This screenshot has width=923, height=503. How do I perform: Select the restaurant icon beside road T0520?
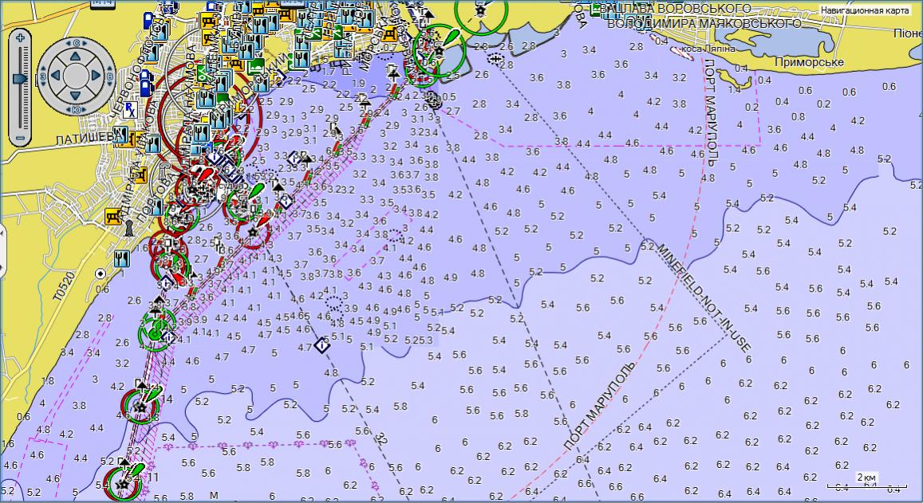pyautogui.click(x=122, y=257)
